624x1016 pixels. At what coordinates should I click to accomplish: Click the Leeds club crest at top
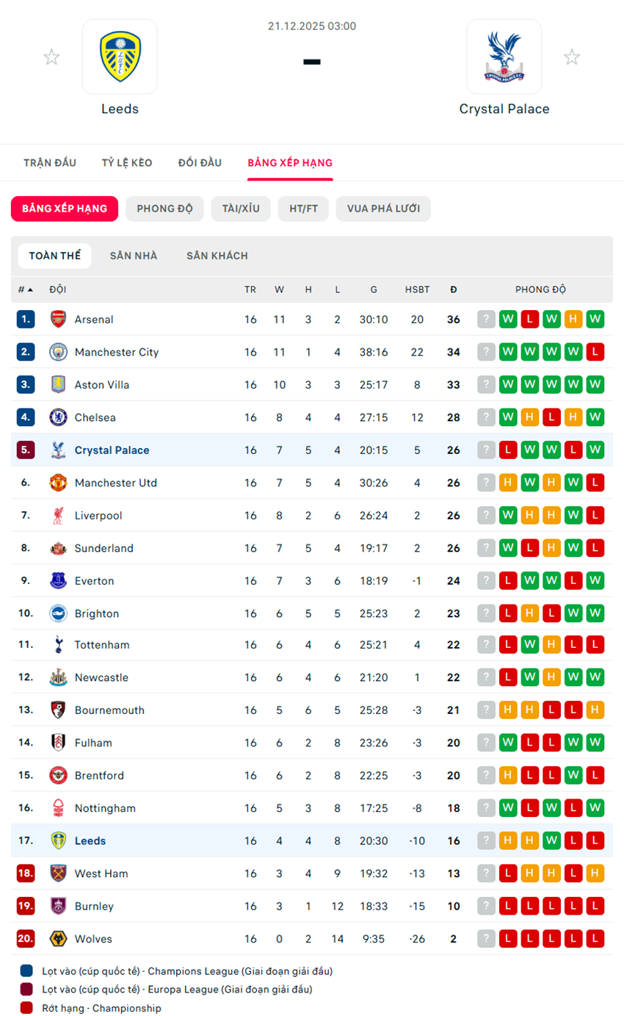[x=120, y=57]
